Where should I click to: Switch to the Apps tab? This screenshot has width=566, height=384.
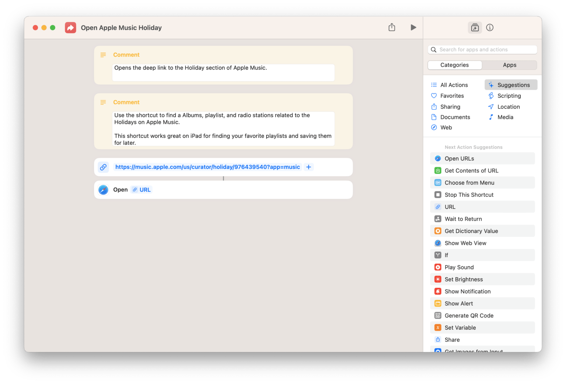click(509, 65)
